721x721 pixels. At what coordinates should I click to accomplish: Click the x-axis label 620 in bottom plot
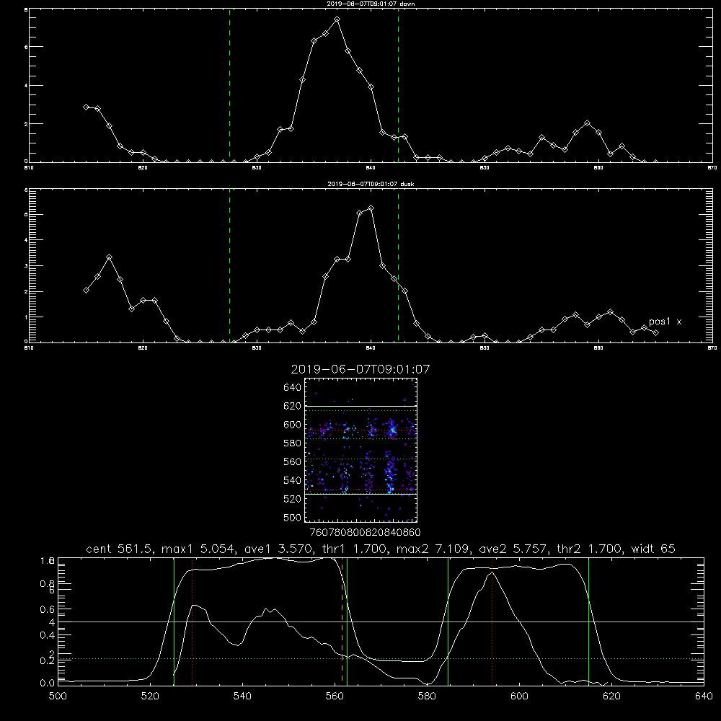pyautogui.click(x=611, y=696)
